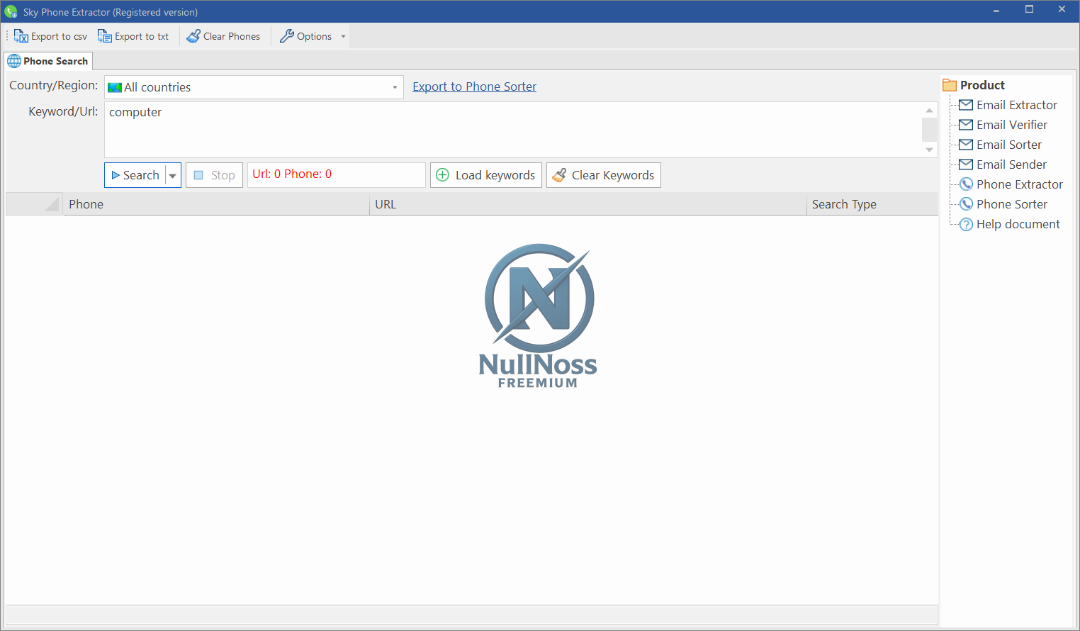Click into the Keyword/Url text field
1080x631 pixels.
[x=512, y=130]
